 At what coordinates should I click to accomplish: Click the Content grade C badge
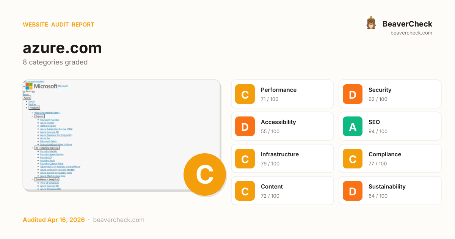pos(245,191)
